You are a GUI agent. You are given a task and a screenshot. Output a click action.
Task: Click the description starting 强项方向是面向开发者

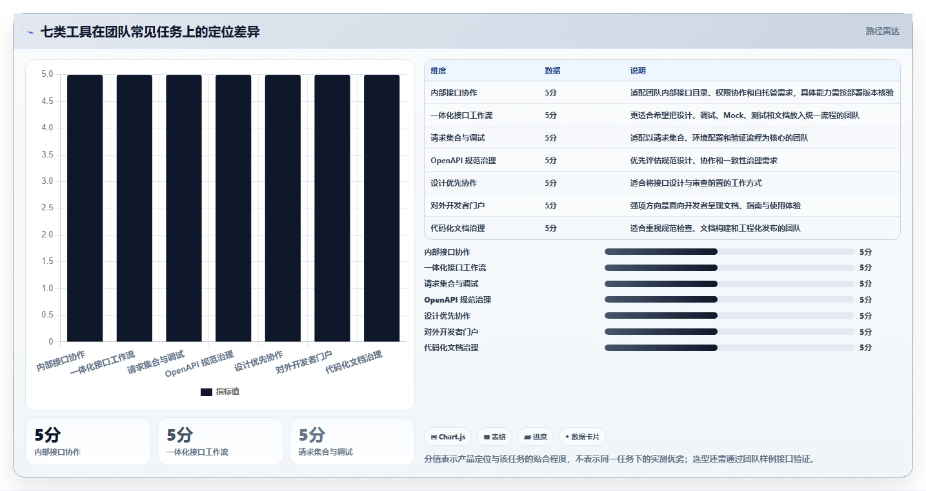tap(716, 206)
